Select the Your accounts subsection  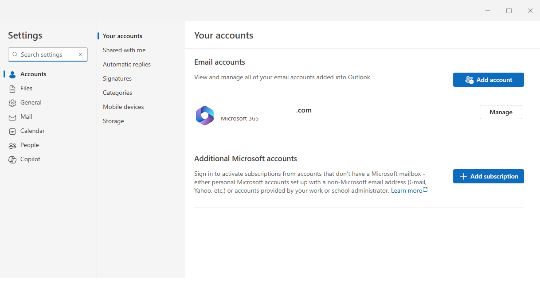click(122, 36)
